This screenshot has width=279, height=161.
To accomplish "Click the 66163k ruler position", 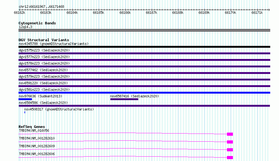I will pos(46,12).
